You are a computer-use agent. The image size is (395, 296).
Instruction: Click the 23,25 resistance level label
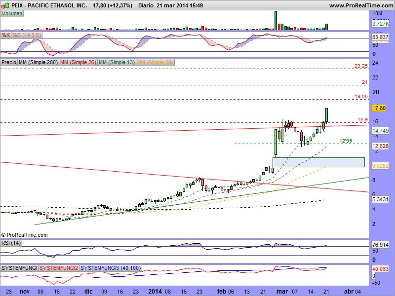[x=361, y=66]
